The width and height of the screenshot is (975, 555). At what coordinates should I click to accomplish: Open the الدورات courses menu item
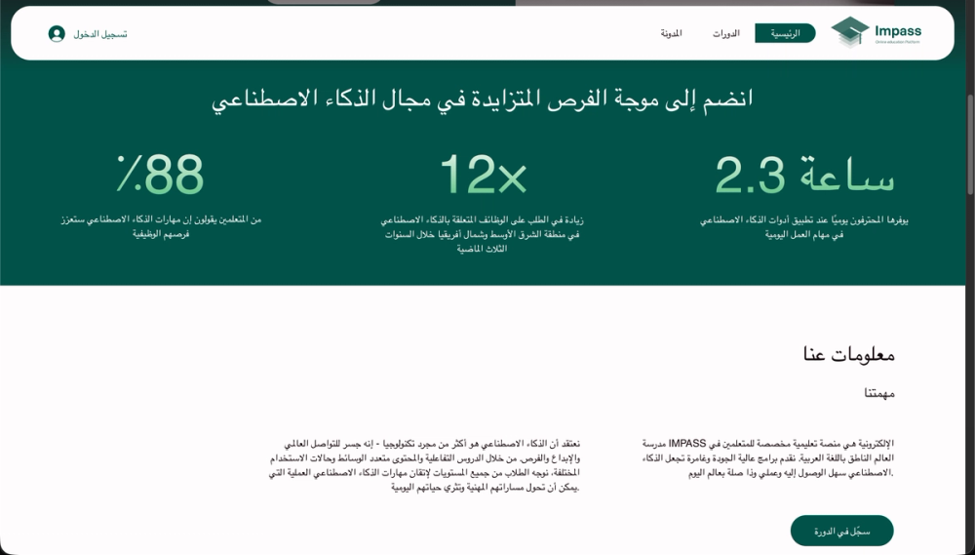tap(726, 33)
